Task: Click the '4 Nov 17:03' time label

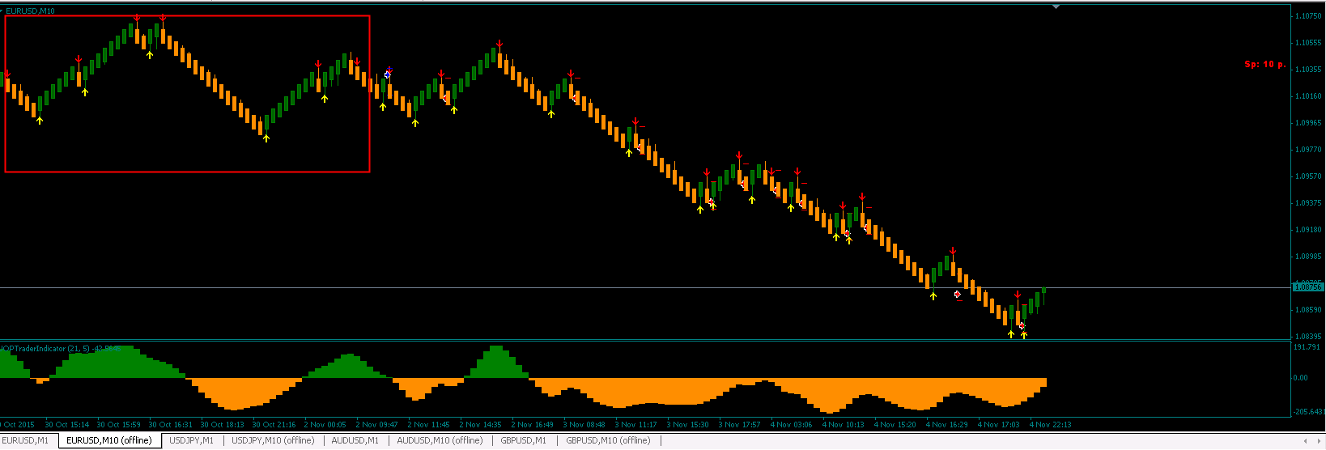Action: pos(998,424)
